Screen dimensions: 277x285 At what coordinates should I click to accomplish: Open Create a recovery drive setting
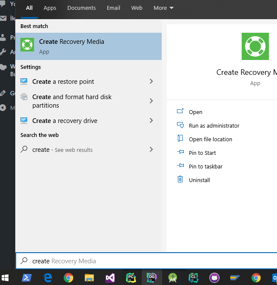89,120
